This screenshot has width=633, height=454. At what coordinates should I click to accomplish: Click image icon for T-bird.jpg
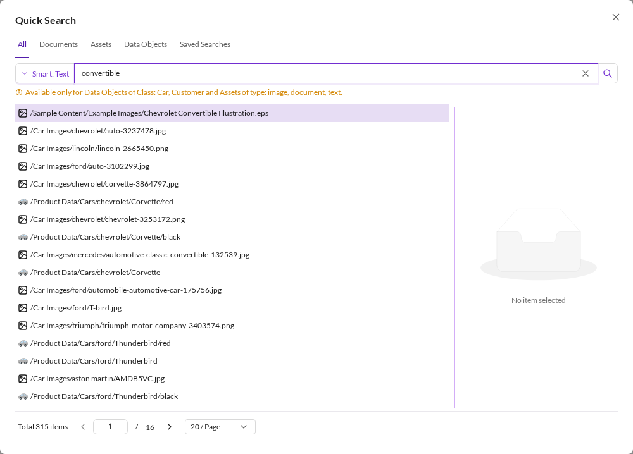(23, 308)
